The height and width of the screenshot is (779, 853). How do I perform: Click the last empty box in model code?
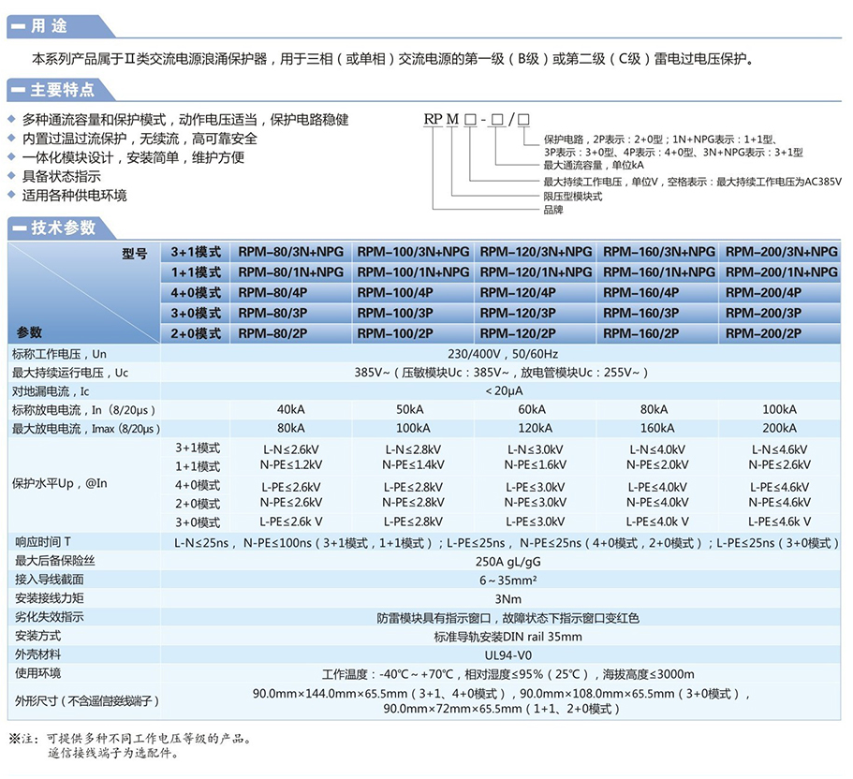click(x=523, y=119)
